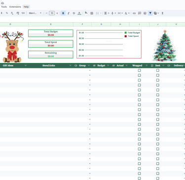Open the text wrapping menu
This screenshot has width=185, height=180.
[120, 13]
